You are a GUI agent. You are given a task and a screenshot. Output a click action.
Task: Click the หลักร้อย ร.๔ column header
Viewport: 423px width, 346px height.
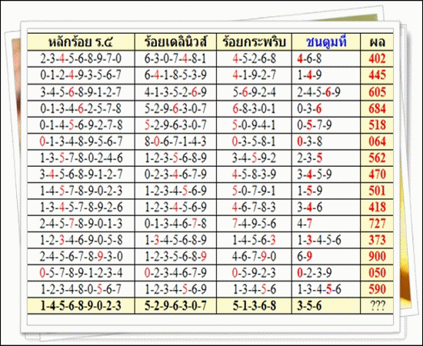81,42
